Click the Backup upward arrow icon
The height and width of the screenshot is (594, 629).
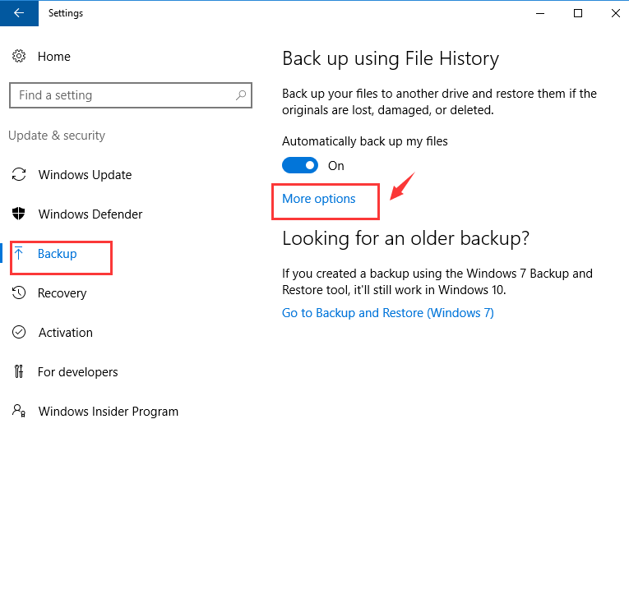click(x=19, y=253)
